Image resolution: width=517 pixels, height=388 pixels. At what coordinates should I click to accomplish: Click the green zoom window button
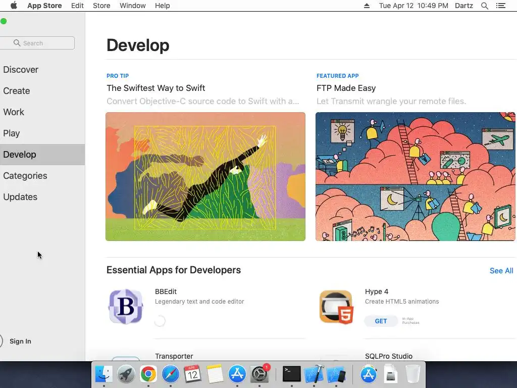4,21
